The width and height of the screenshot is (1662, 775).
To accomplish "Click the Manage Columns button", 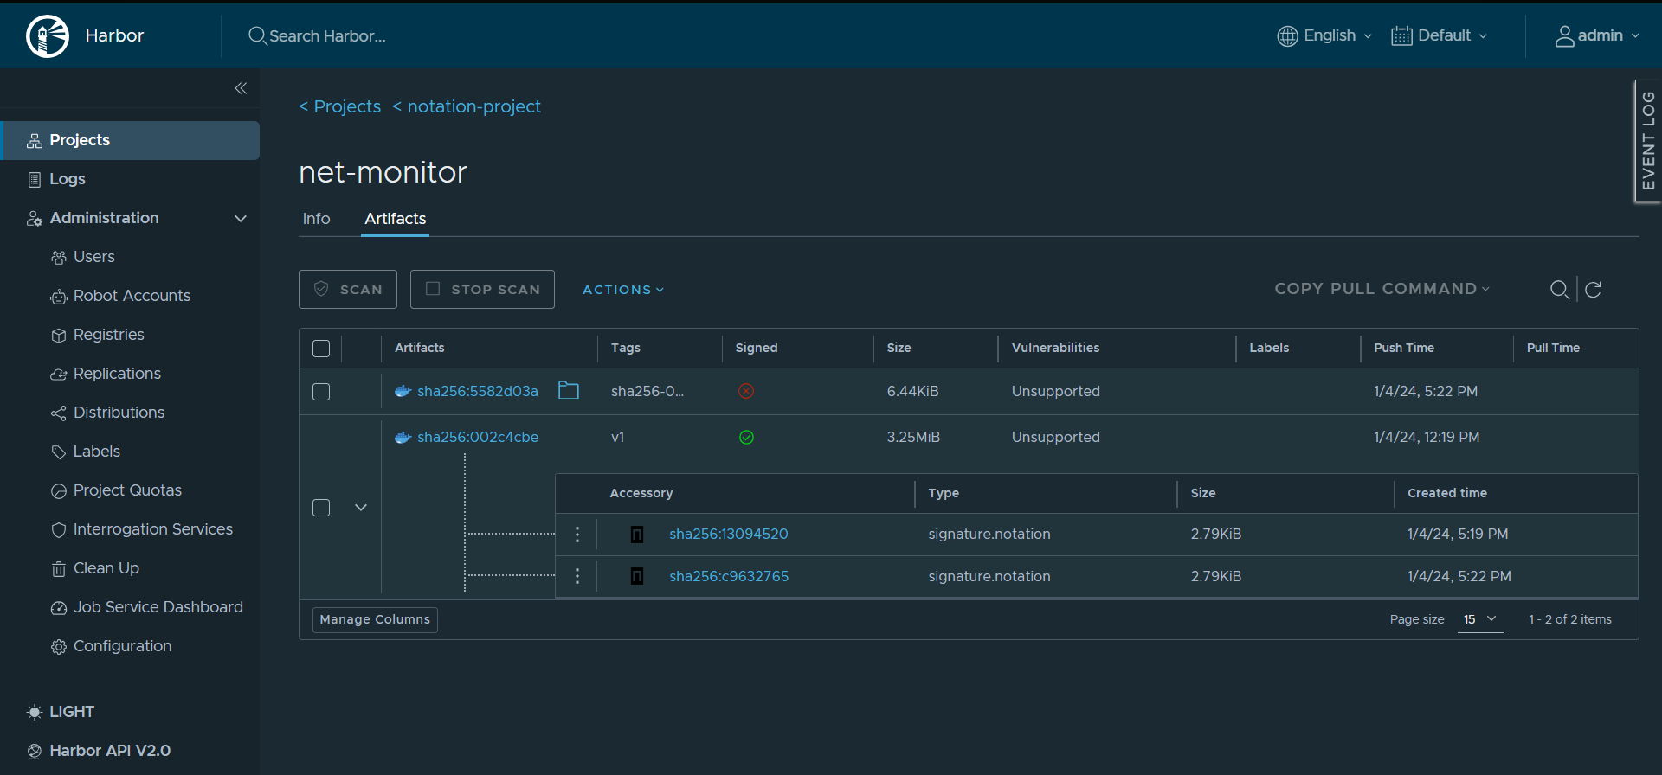I will pyautogui.click(x=375, y=619).
